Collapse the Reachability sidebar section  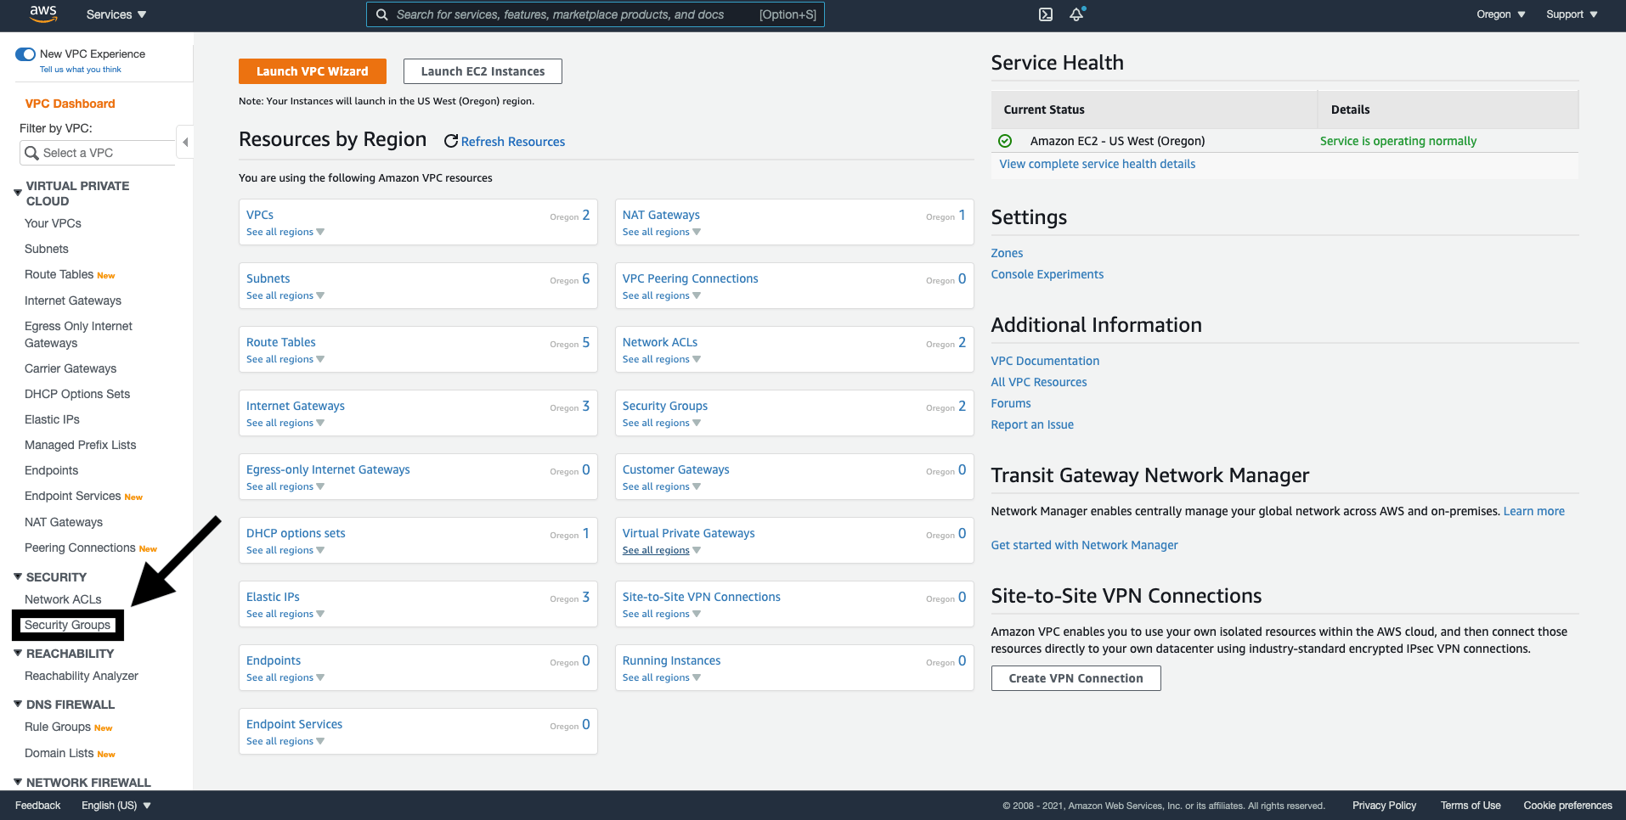(x=18, y=653)
